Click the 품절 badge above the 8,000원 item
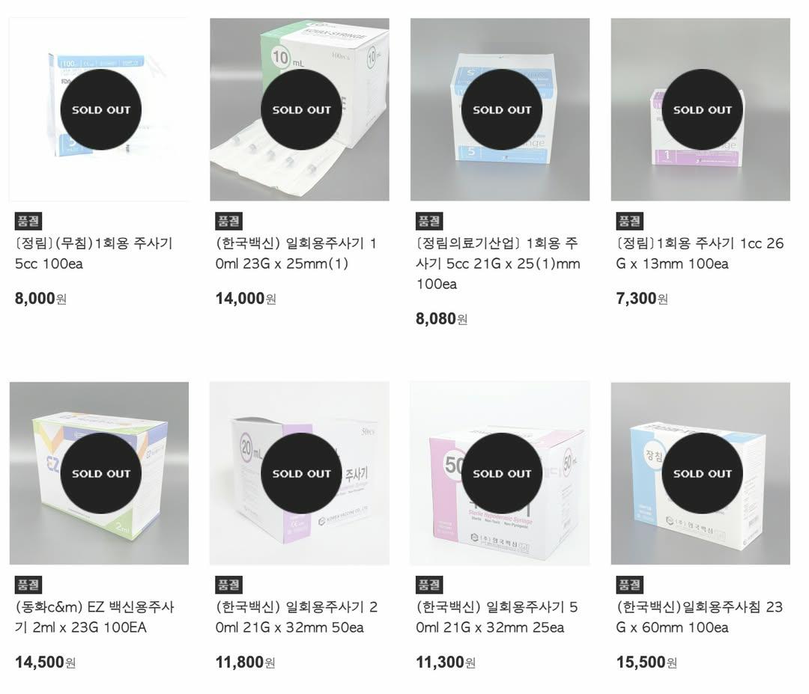 [x=28, y=221]
